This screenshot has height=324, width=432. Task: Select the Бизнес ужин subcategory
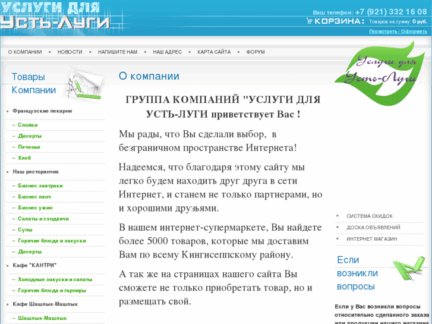pos(35,207)
